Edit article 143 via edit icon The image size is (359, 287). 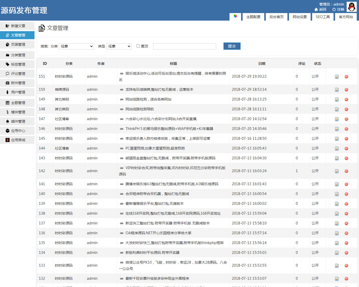coord(337,158)
